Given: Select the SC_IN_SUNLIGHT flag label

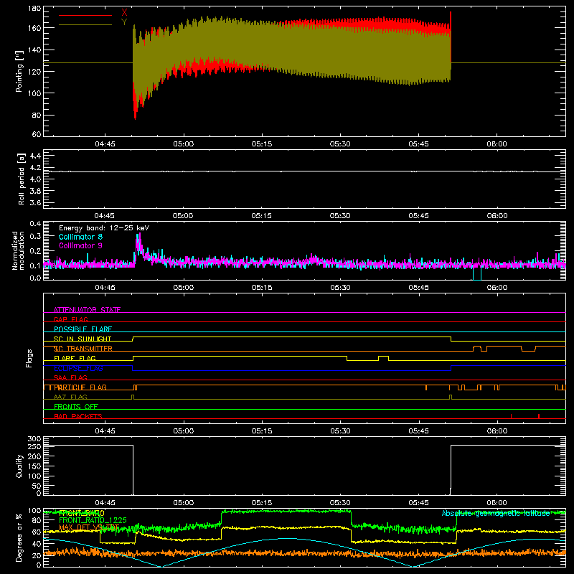Looking at the screenshot, I should tap(83, 339).
